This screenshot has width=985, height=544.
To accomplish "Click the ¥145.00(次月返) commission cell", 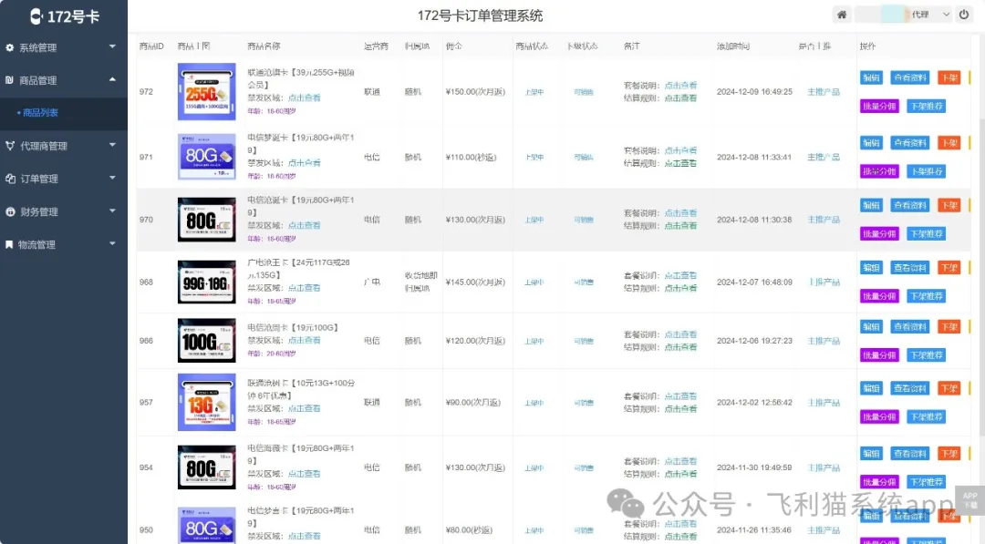I will [x=475, y=282].
